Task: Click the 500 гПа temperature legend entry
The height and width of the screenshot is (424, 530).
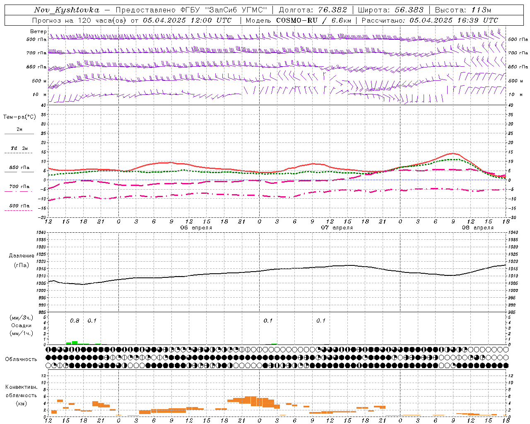Action: coord(19,206)
